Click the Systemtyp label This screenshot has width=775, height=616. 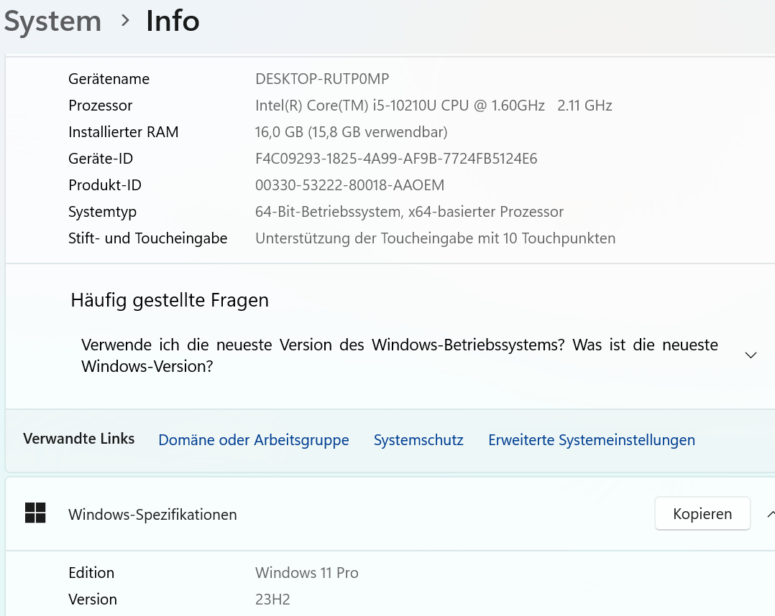click(x=102, y=213)
